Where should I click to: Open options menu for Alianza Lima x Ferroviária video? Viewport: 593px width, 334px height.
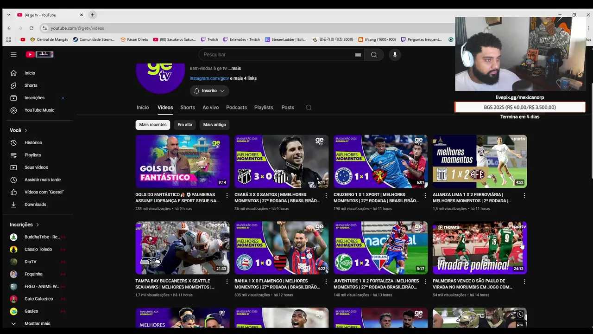pyautogui.click(x=524, y=196)
